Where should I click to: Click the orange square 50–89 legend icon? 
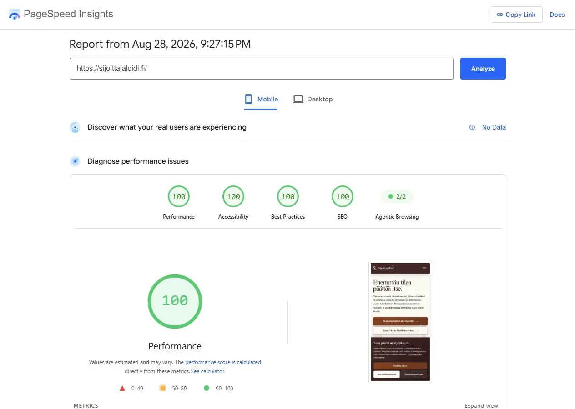162,388
